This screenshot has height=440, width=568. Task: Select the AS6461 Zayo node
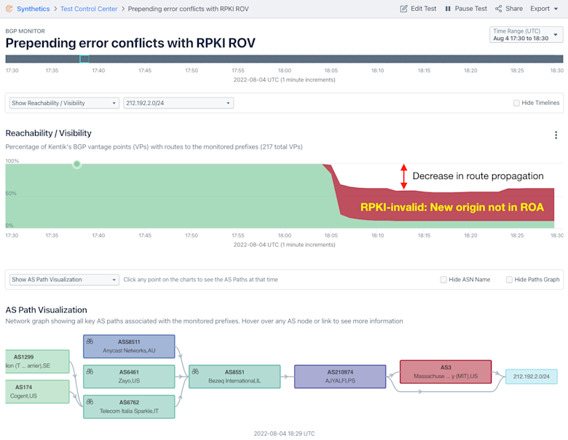[129, 377]
